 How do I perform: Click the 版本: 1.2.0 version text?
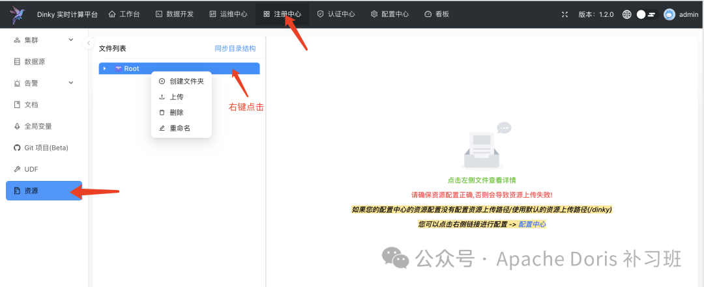[x=596, y=14]
